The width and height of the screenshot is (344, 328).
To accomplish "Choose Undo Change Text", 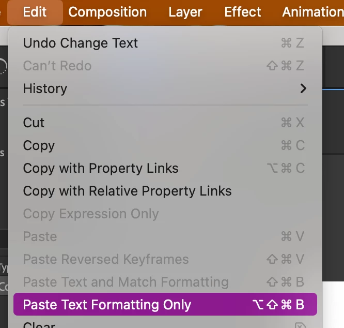I will (x=165, y=43).
